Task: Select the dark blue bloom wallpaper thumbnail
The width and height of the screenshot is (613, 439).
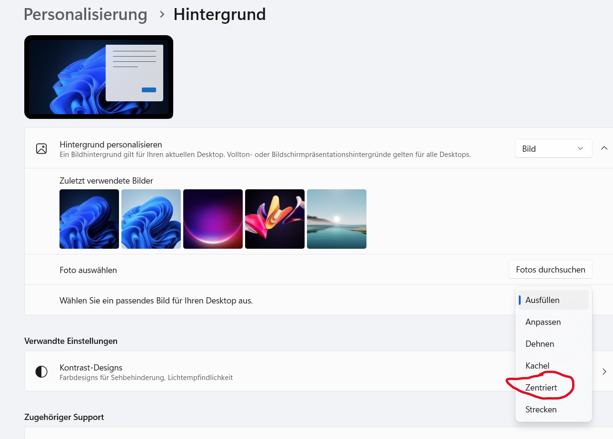Action: tap(89, 219)
